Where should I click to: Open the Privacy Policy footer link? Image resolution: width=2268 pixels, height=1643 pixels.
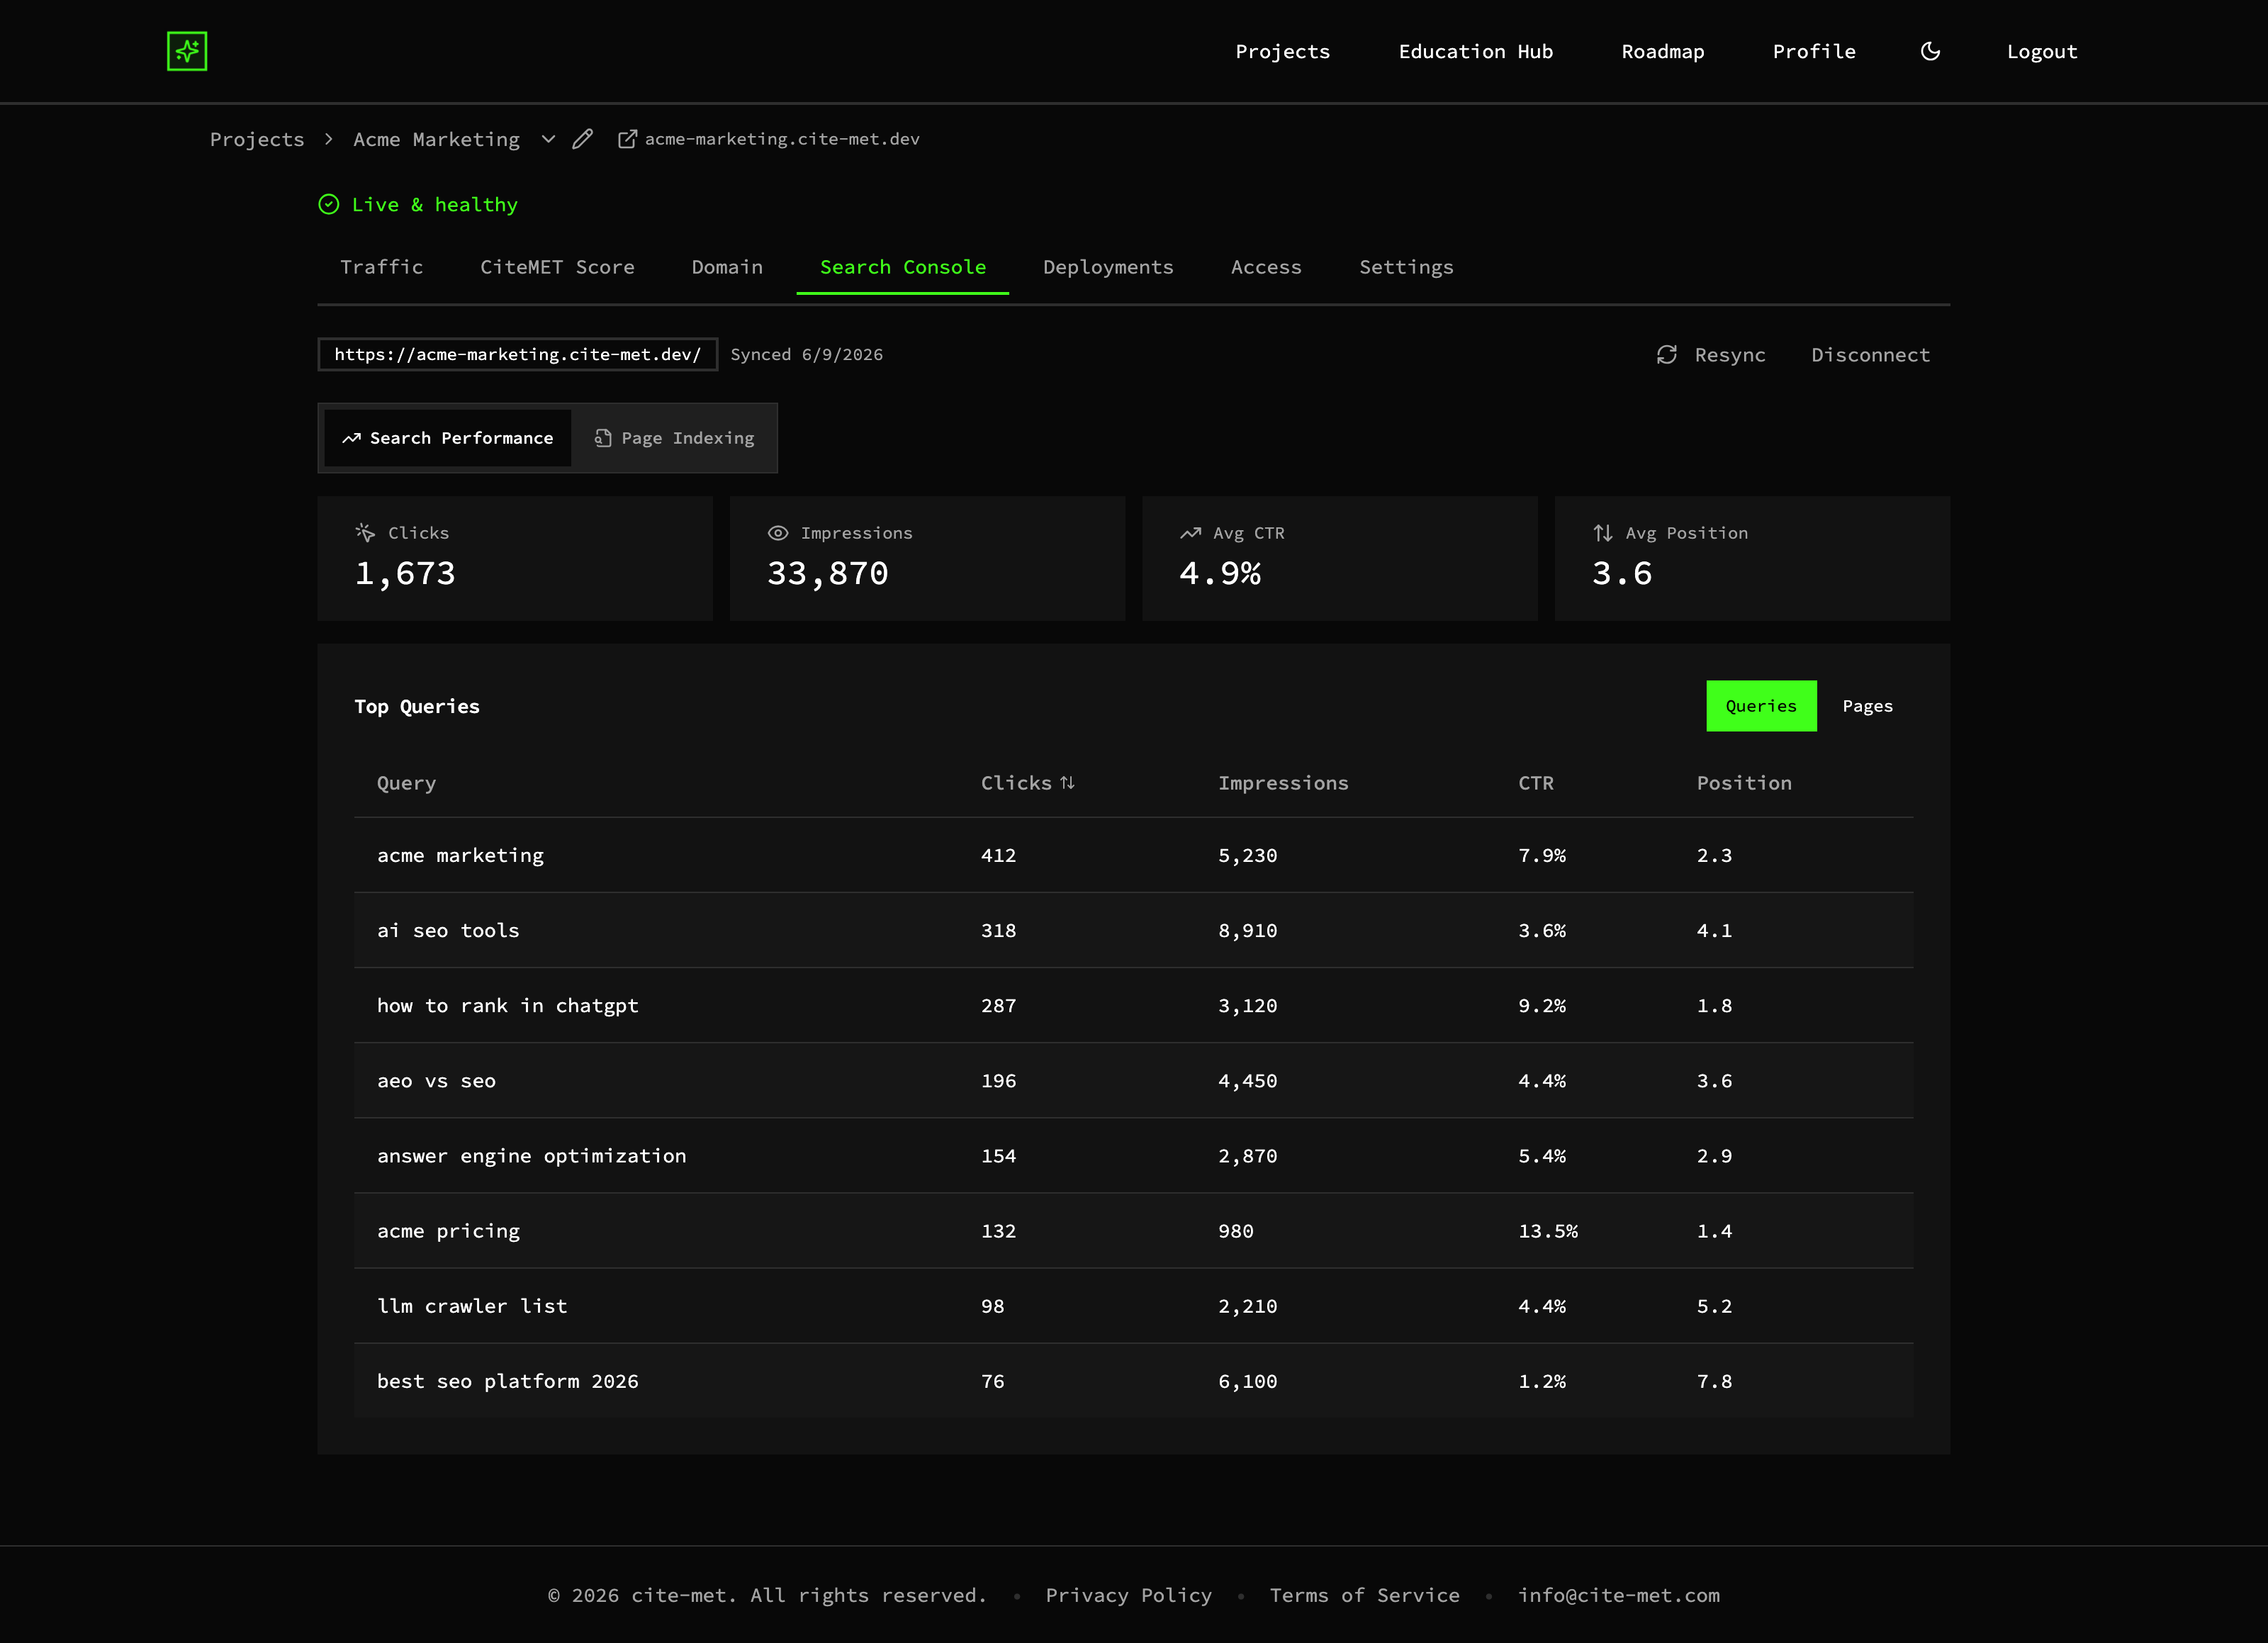tap(1128, 1595)
